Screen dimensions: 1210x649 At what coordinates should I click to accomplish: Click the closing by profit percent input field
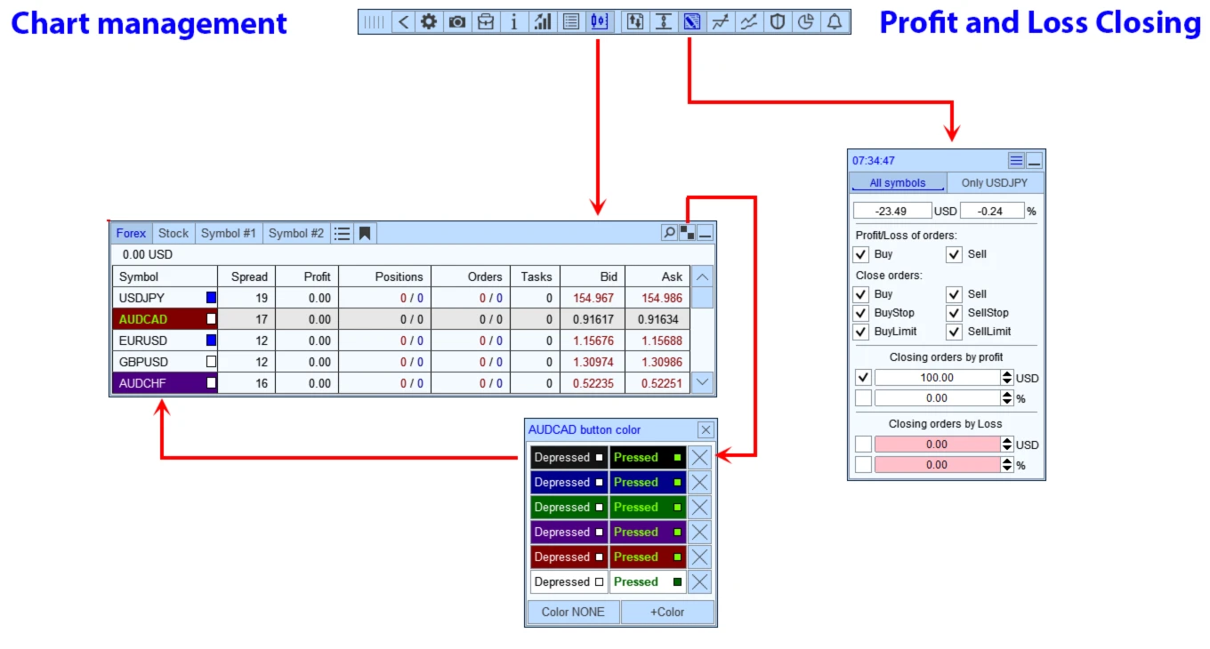click(x=938, y=398)
